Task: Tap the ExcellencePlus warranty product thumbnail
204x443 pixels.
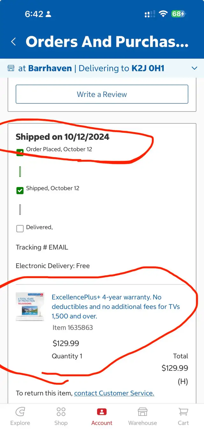Action: (30, 306)
